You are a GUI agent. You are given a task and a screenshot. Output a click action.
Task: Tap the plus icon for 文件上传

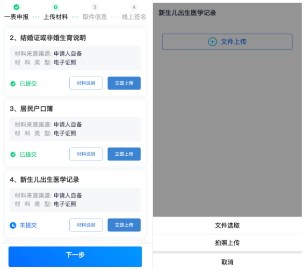coord(212,42)
